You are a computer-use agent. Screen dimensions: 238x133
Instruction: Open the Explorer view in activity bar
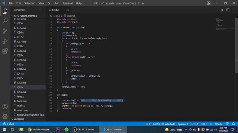tap(5, 11)
